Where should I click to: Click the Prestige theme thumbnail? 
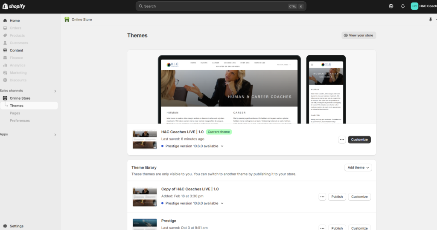coord(145,224)
